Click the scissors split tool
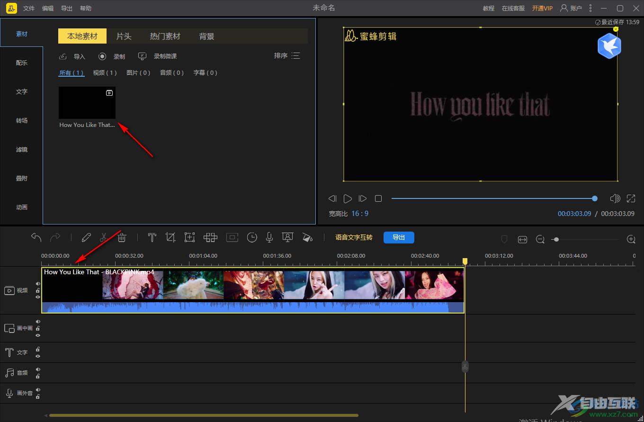 point(103,237)
